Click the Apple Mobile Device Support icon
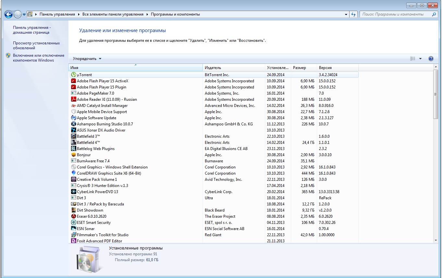Screen dimensions: 442x278 click(x=74, y=112)
